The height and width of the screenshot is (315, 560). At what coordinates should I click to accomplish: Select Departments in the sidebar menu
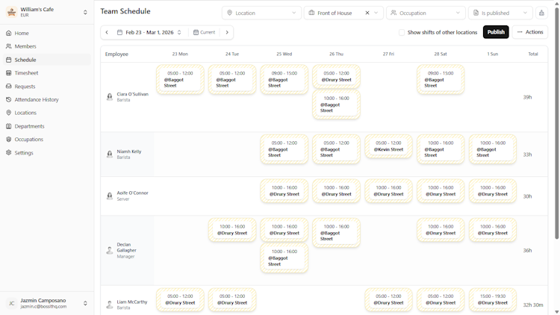[x=30, y=126]
